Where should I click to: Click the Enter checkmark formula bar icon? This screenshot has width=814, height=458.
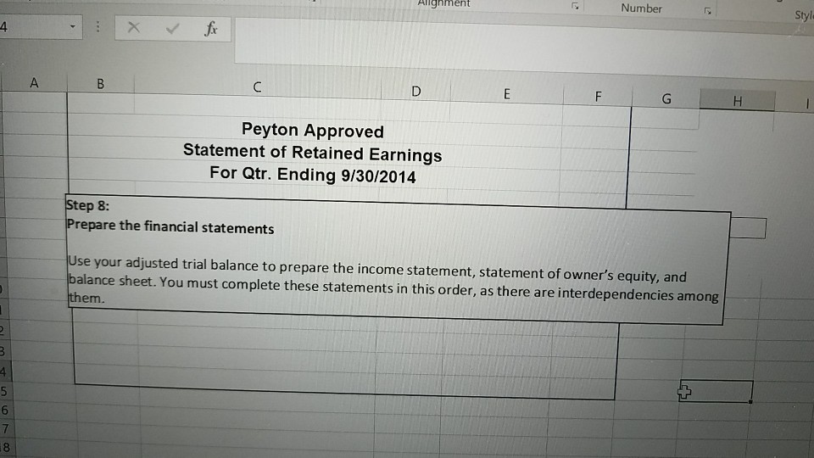[x=172, y=28]
